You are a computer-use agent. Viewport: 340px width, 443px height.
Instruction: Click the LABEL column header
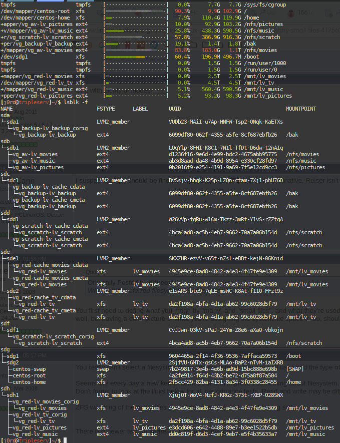tap(140, 109)
